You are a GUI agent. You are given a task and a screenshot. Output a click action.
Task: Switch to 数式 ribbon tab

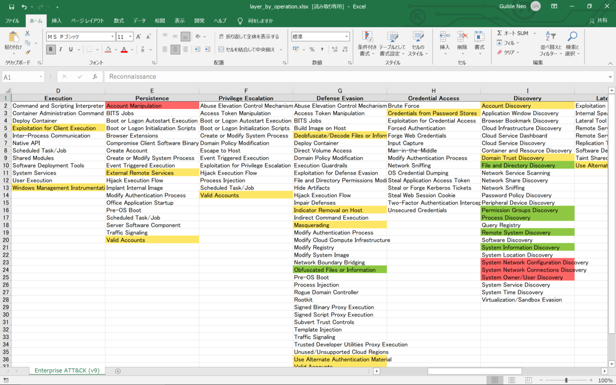pyautogui.click(x=119, y=21)
